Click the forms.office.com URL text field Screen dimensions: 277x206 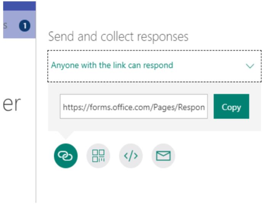[x=134, y=106]
